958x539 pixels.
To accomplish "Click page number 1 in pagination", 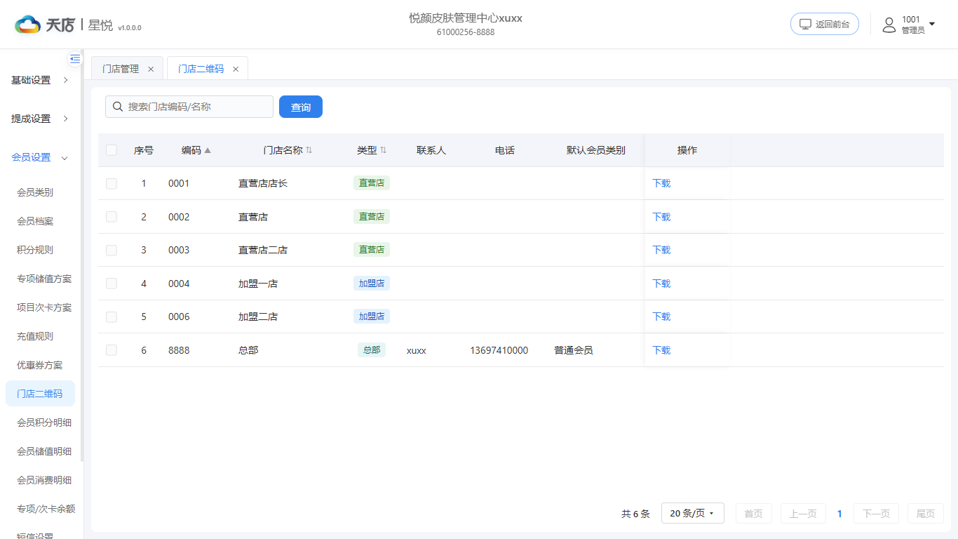I will pos(839,514).
